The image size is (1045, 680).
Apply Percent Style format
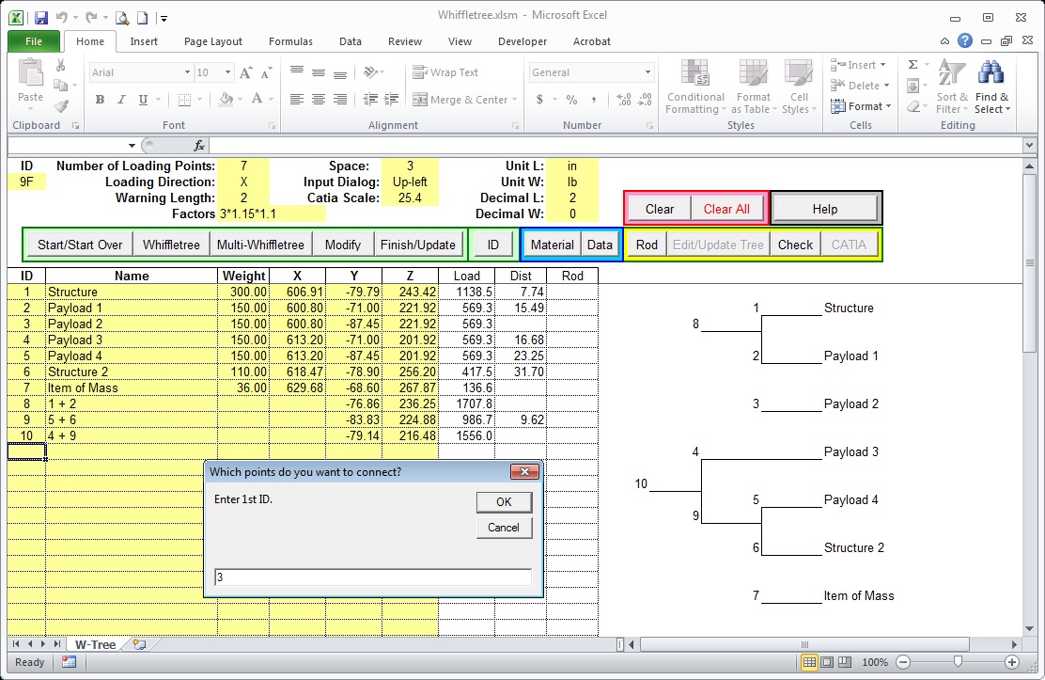571,100
